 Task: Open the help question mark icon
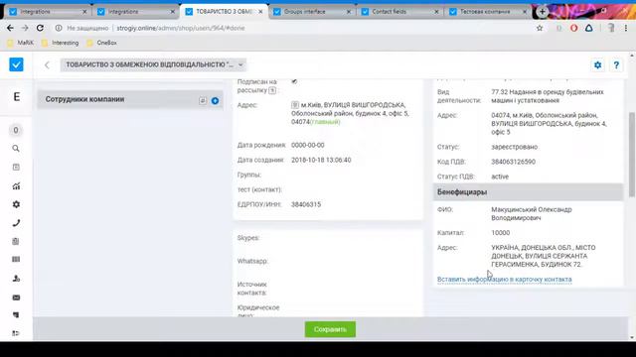click(x=616, y=64)
